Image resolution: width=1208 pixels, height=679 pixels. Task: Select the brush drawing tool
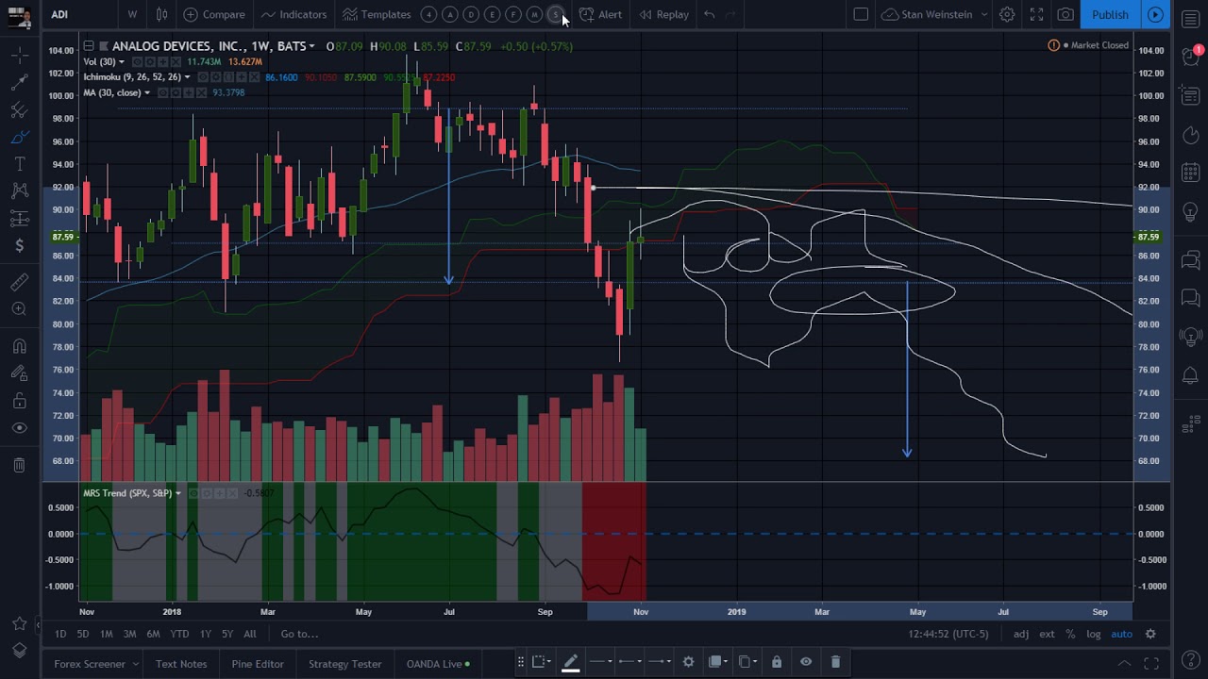click(19, 138)
